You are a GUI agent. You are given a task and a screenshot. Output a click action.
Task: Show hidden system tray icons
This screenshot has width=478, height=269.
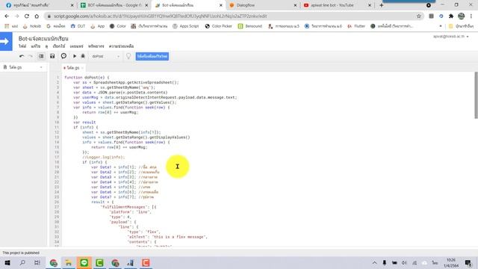pos(374,262)
